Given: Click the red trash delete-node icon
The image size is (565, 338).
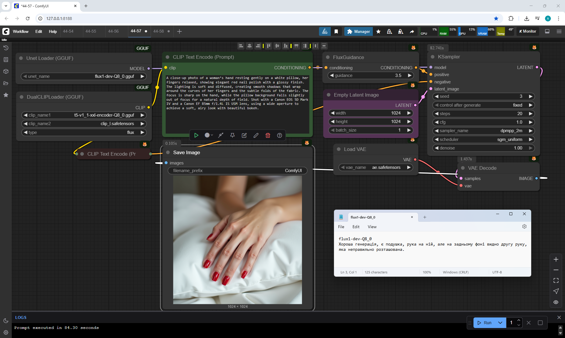Looking at the screenshot, I should [x=267, y=135].
